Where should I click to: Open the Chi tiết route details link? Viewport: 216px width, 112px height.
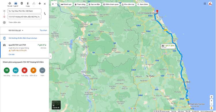(x=12, y=54)
